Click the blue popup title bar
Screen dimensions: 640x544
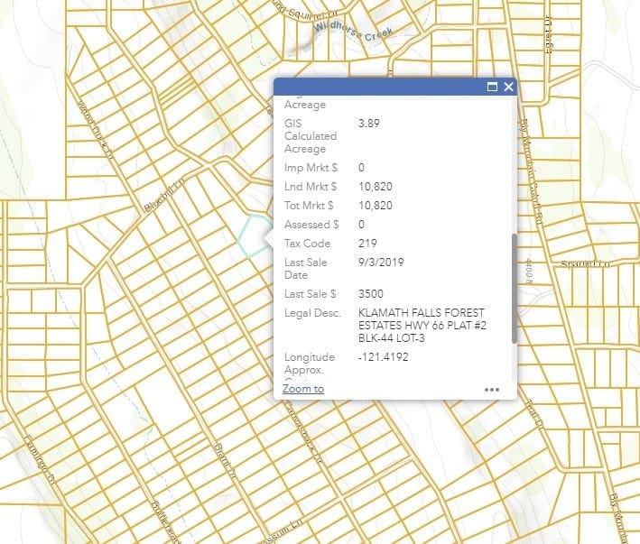[x=379, y=88]
